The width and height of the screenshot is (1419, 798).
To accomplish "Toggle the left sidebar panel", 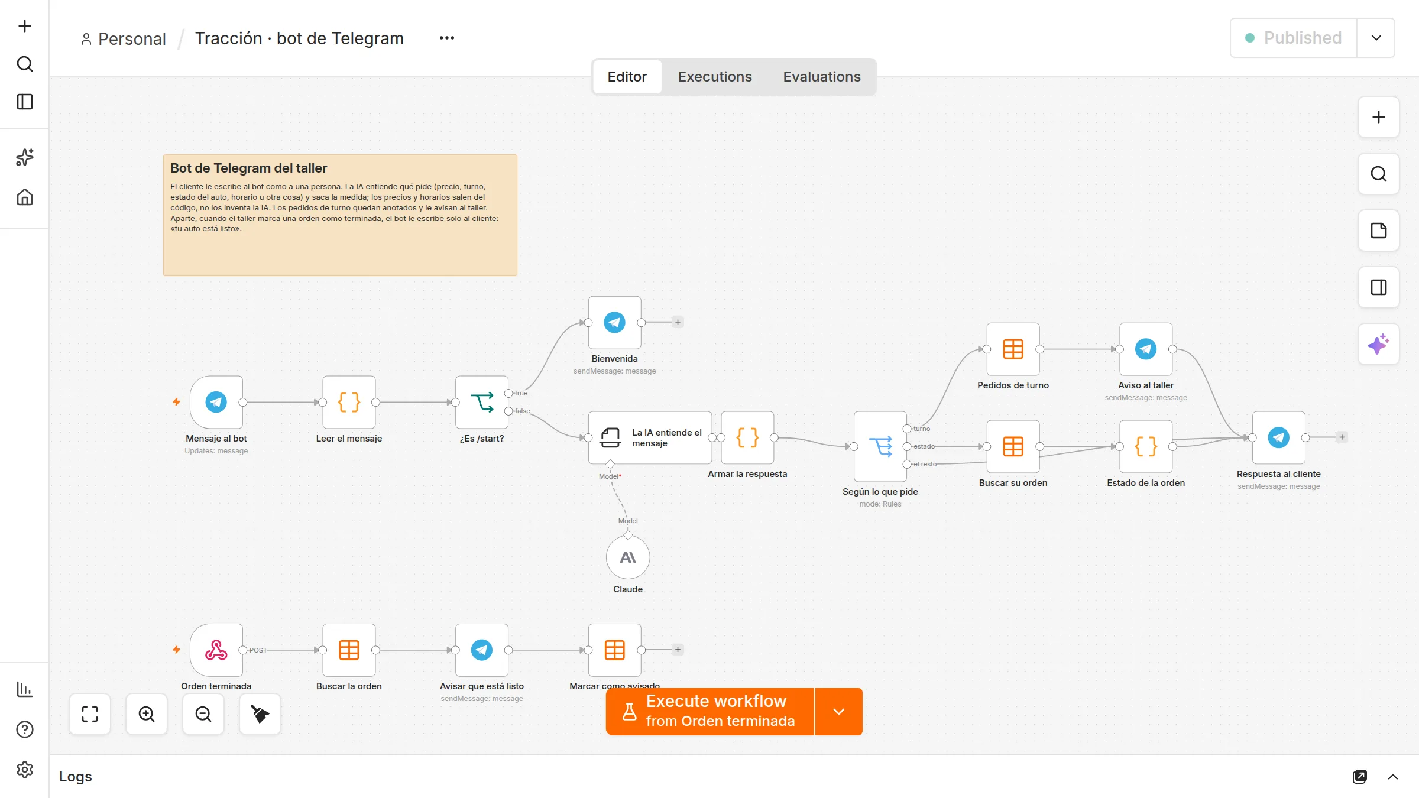I will [25, 102].
